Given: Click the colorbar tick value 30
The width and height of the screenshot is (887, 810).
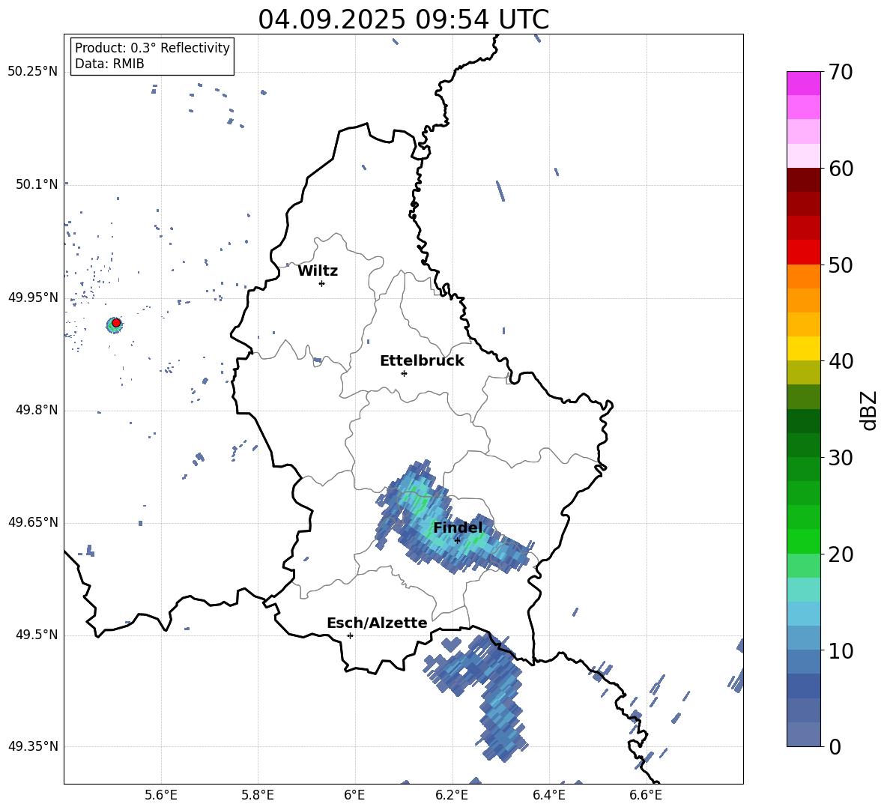Looking at the screenshot, I should (x=841, y=458).
